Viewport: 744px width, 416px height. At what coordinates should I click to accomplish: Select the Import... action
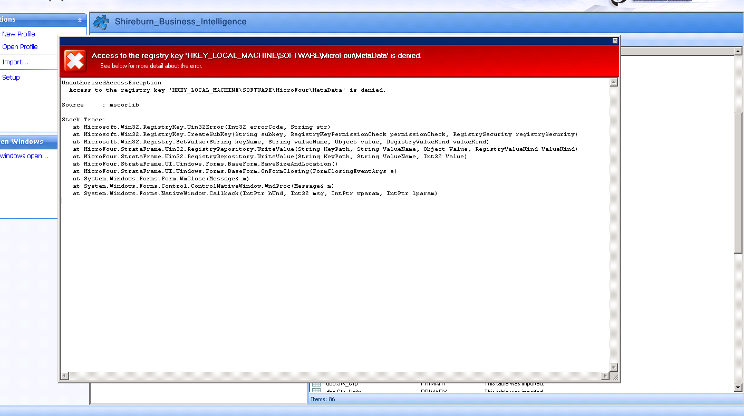tap(15, 62)
